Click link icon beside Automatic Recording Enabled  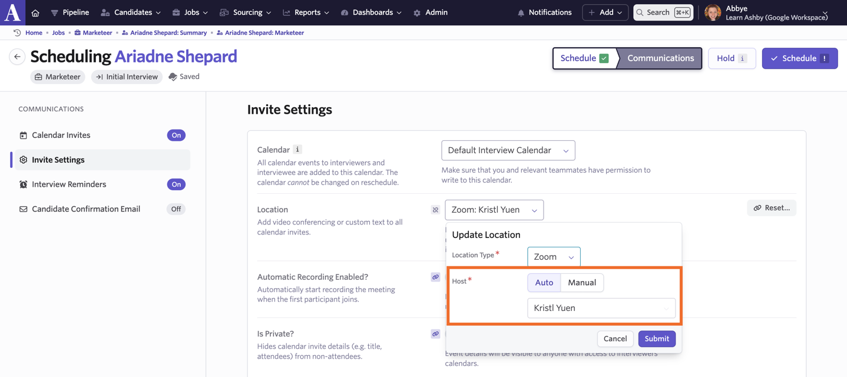pyautogui.click(x=435, y=277)
